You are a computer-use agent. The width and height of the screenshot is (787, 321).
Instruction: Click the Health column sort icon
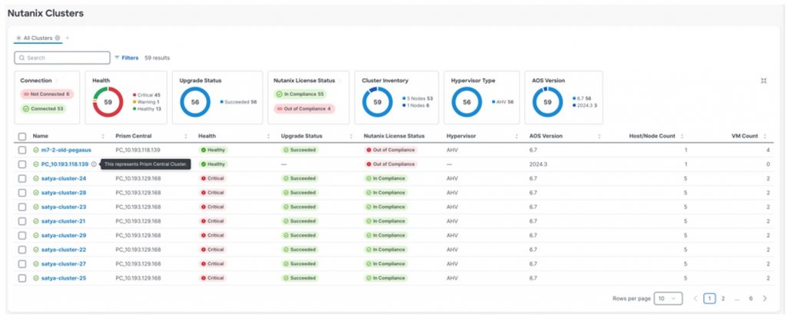click(268, 136)
